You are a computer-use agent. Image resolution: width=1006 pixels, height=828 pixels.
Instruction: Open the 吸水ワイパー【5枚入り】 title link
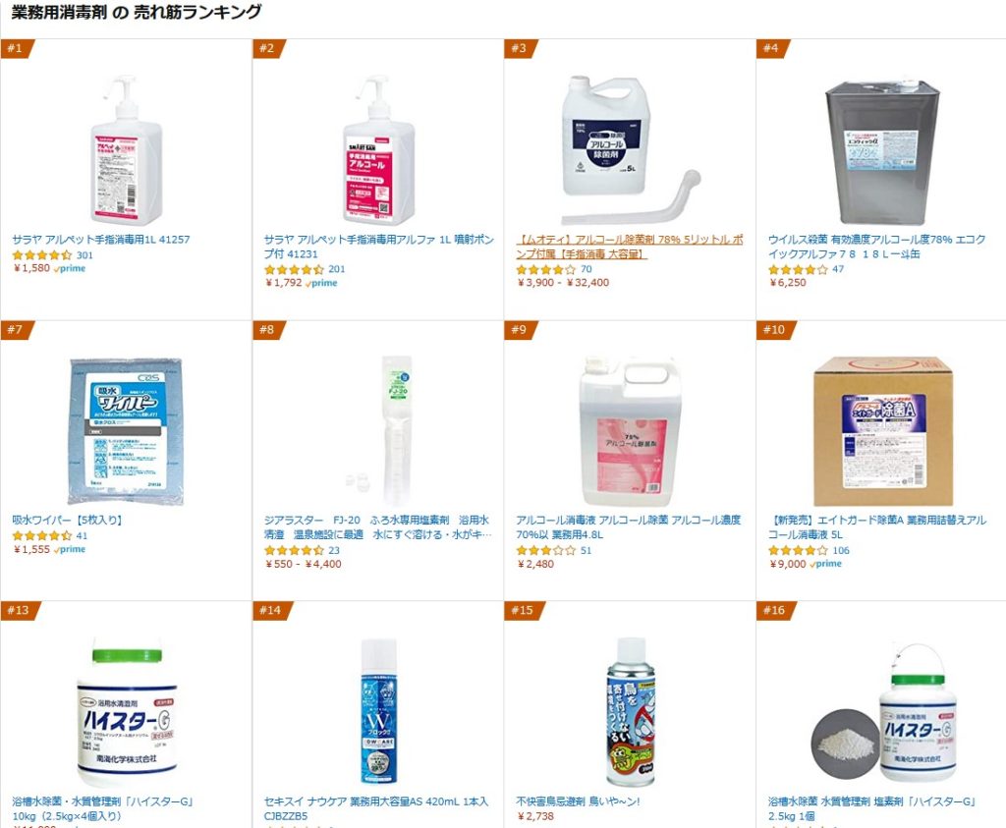click(x=67, y=521)
